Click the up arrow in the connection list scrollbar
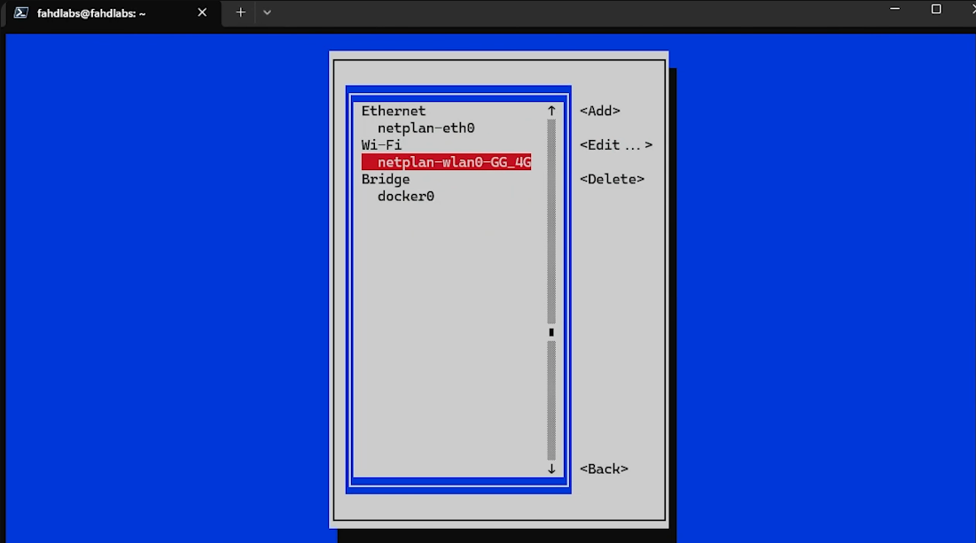The height and width of the screenshot is (543, 976). pyautogui.click(x=550, y=111)
